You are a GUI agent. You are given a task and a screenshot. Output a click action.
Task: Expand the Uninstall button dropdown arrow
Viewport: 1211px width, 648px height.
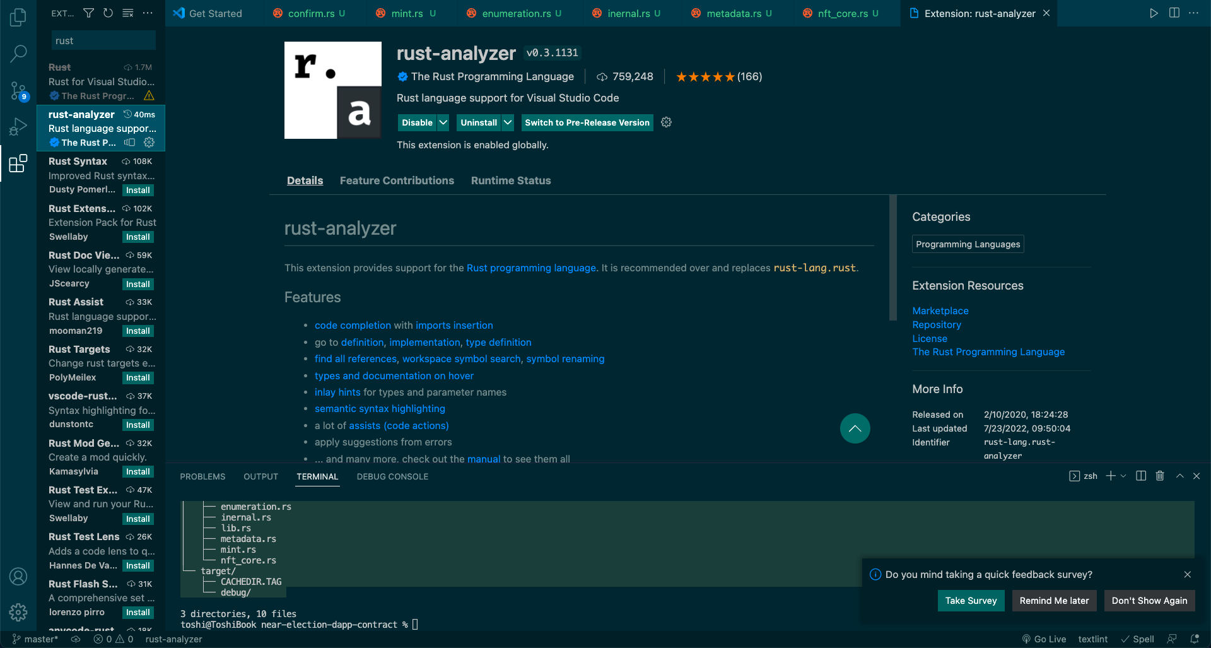coord(508,122)
